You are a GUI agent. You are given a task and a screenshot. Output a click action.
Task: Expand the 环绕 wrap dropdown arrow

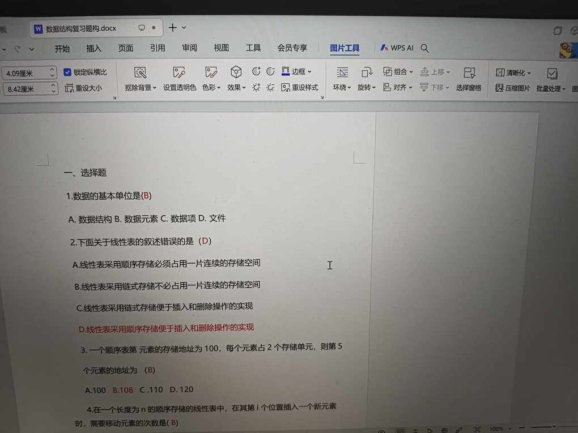coord(349,88)
